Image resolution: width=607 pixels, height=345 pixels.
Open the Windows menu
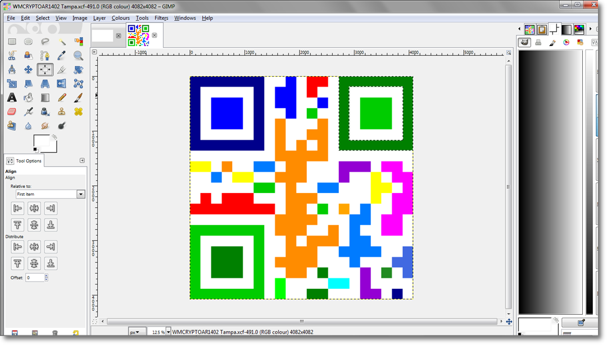[185, 18]
